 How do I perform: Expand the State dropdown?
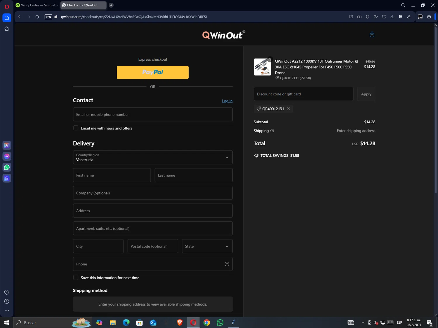point(207,246)
